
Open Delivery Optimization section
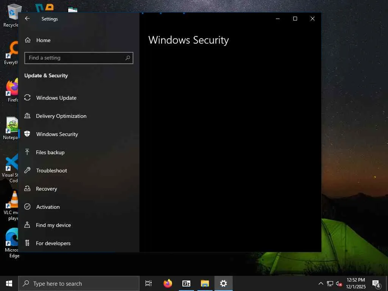tap(79, 116)
